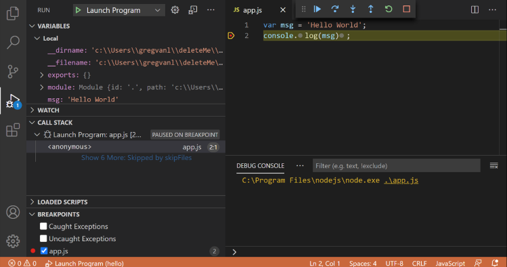Open the Accounts icon in activity bar

(13, 212)
